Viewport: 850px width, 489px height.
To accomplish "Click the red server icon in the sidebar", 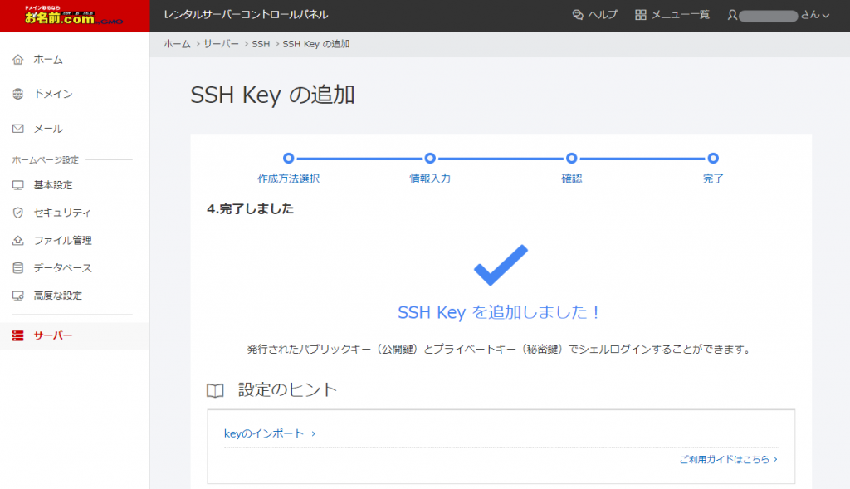I will pyautogui.click(x=18, y=335).
